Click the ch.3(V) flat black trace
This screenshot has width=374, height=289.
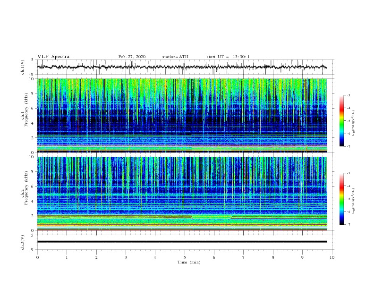click(182, 242)
